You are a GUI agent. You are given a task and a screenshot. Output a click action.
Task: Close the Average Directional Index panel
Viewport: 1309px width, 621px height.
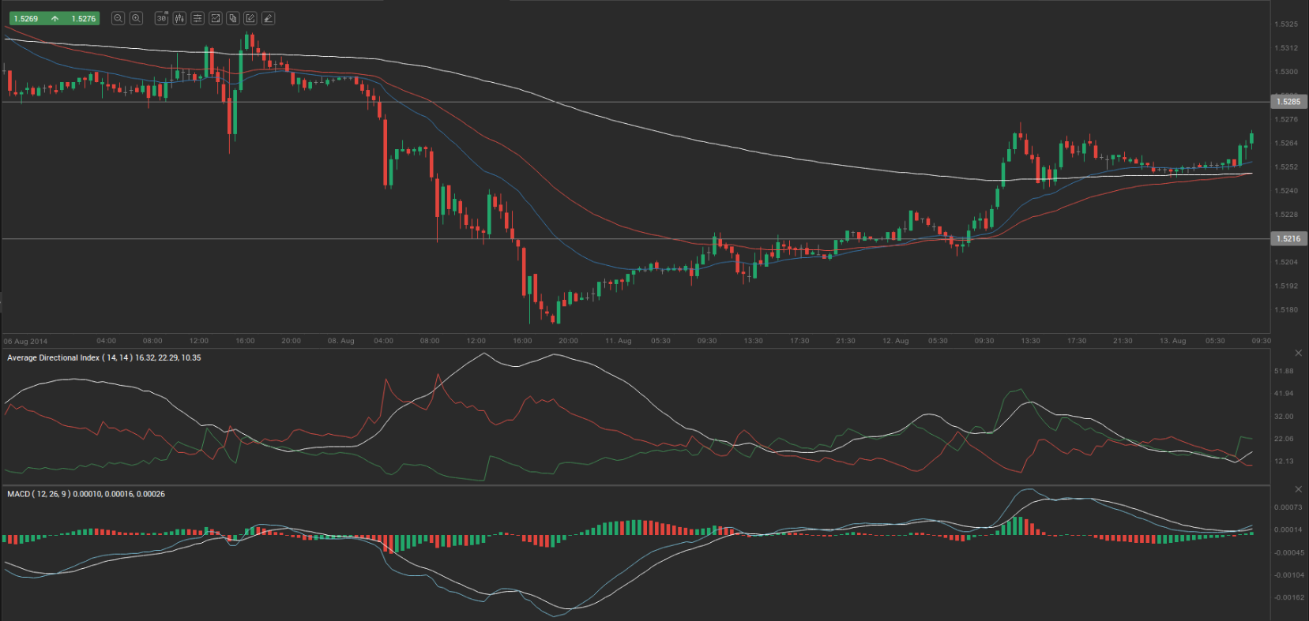(x=1298, y=353)
